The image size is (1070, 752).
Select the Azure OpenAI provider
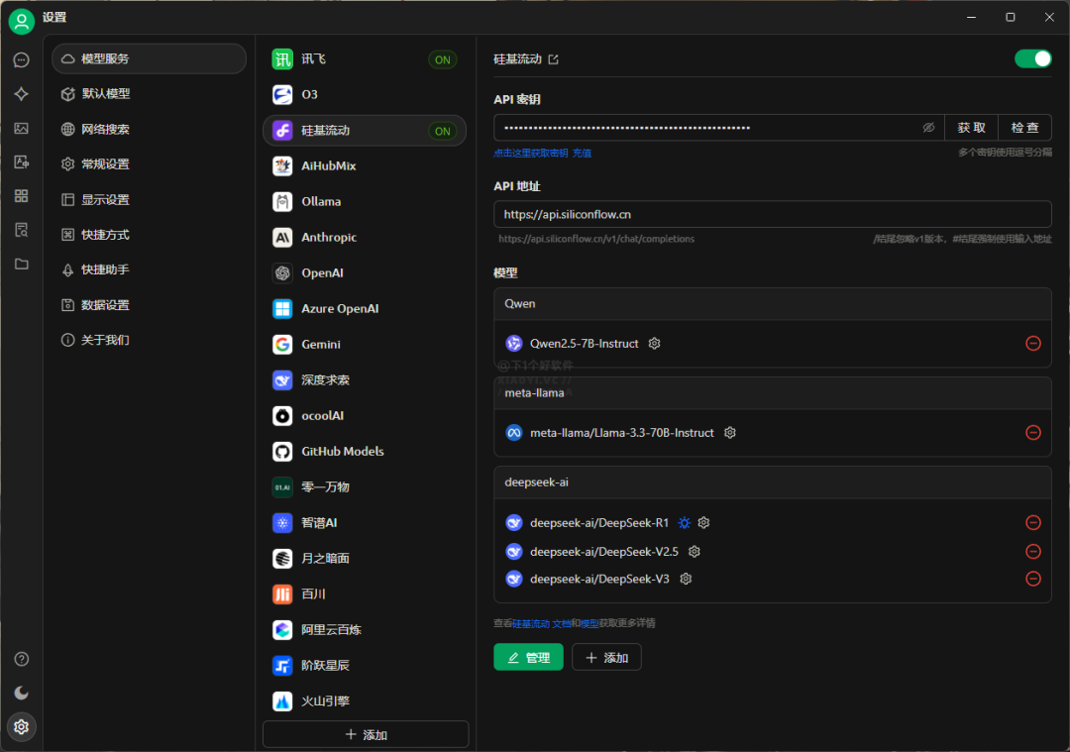[x=365, y=308]
